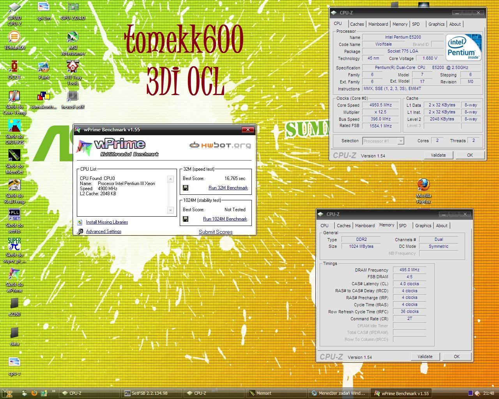Image resolution: width=499 pixels, height=399 pixels.
Task: Switch to CPU tab in bottom CPU-Z
Action: point(324,226)
